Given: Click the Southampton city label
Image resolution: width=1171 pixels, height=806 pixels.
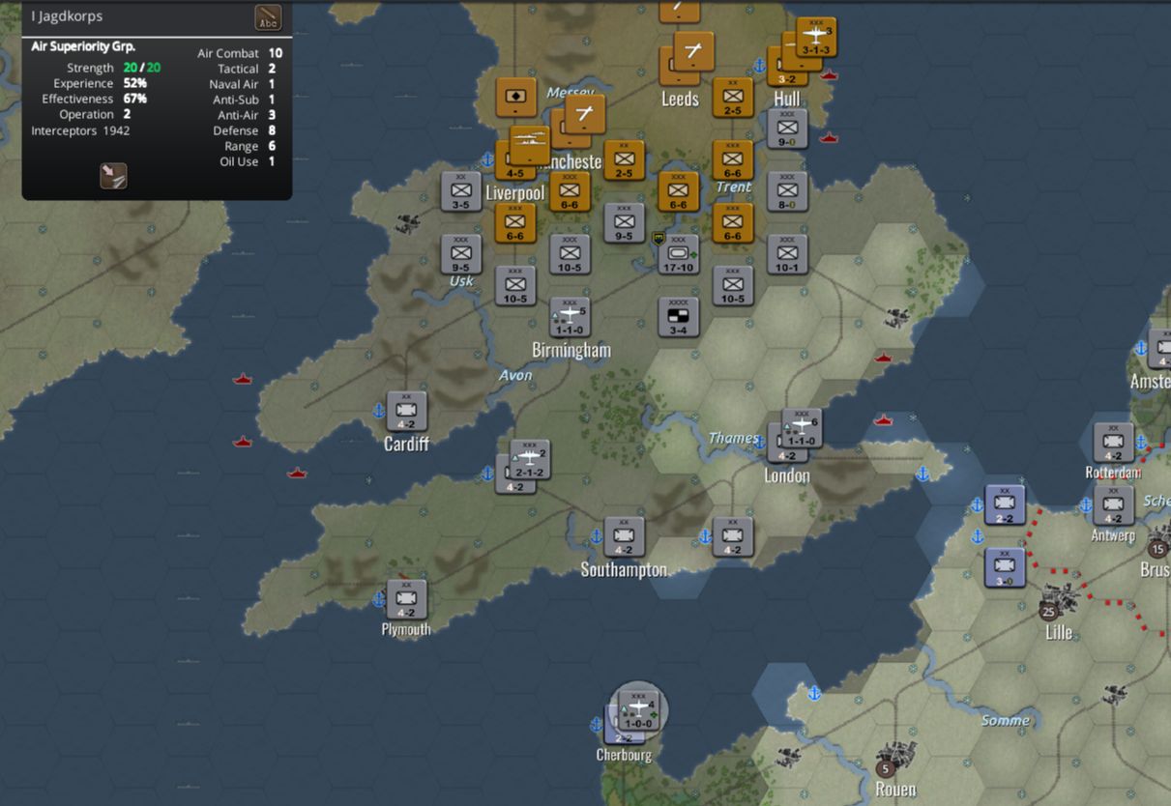Looking at the screenshot, I should [x=624, y=569].
